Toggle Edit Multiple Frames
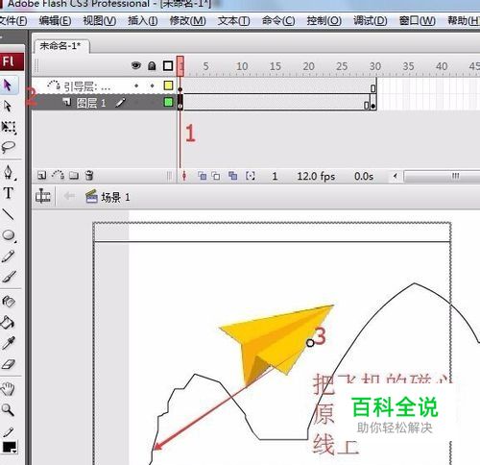This screenshot has height=465, width=480. coord(232,176)
